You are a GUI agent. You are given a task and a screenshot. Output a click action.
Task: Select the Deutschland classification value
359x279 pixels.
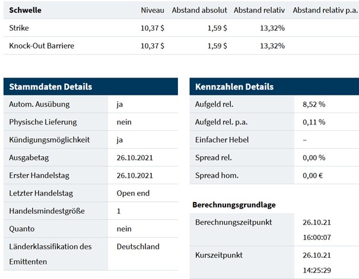[138, 246]
